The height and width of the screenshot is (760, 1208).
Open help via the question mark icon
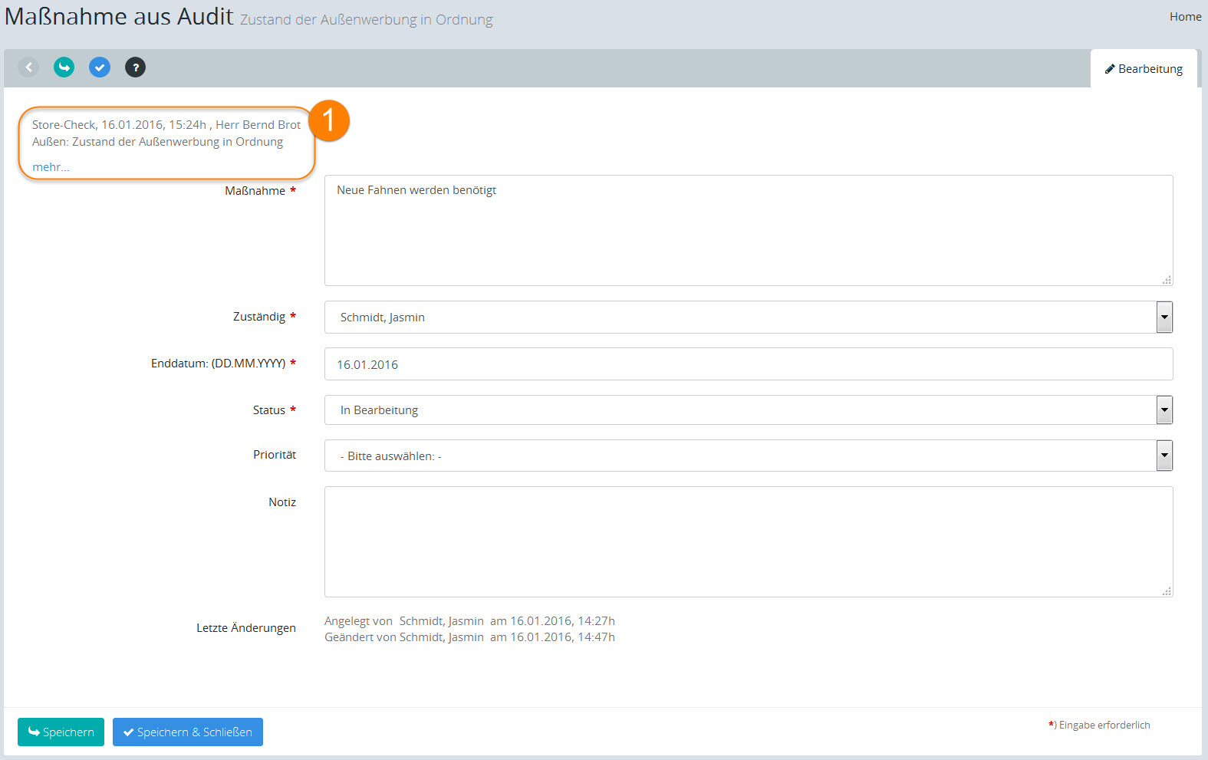pyautogui.click(x=135, y=67)
